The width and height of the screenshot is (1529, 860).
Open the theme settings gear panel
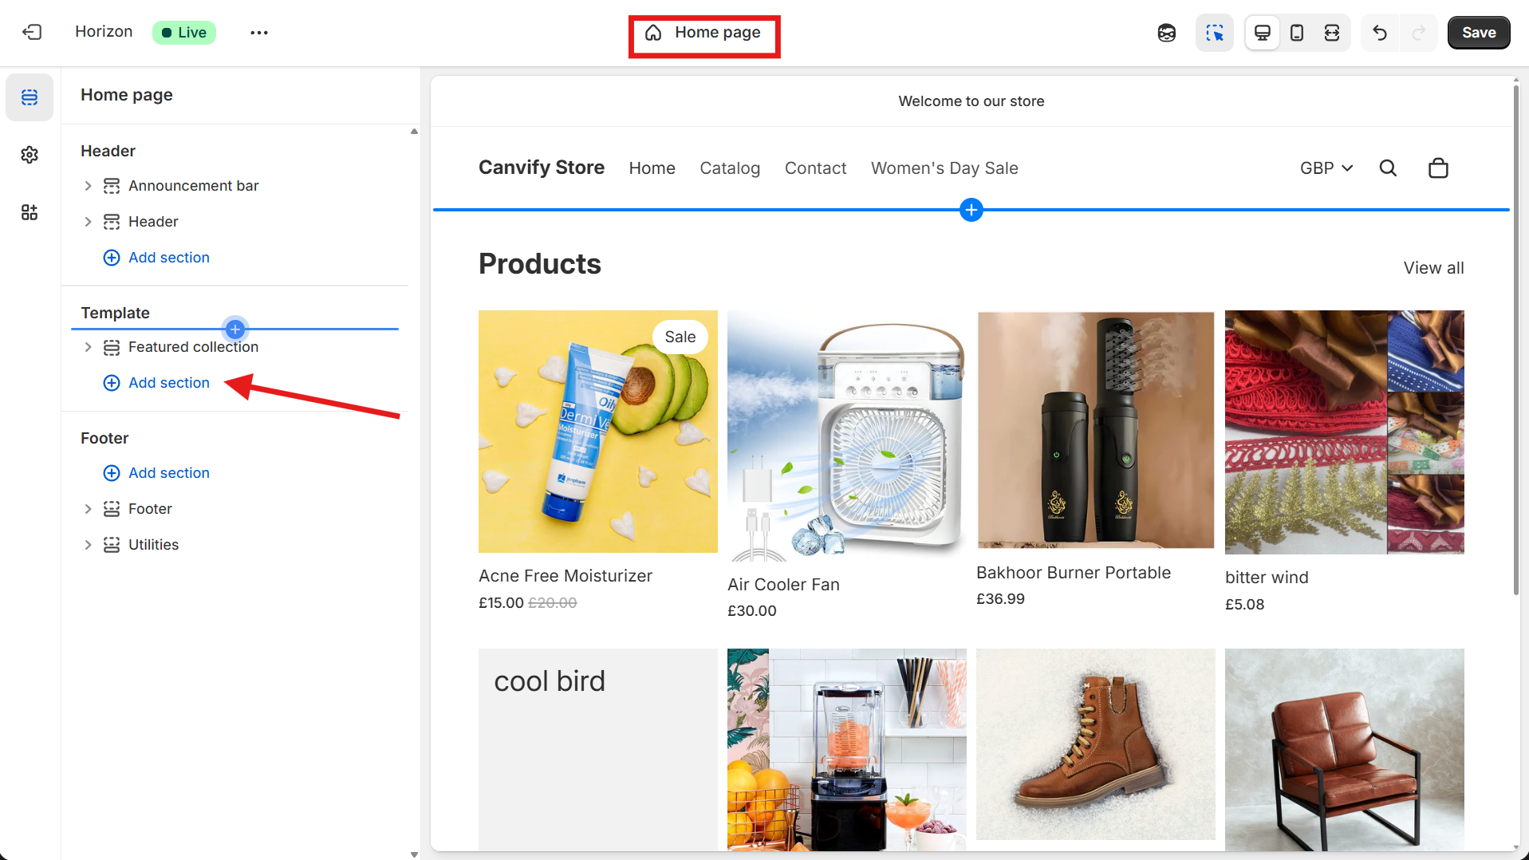click(x=29, y=155)
